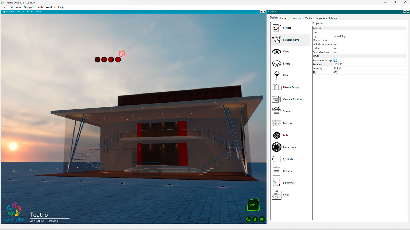Screen dimensions: 410x230
Task: Click the Scenes clapperboard icon
Action: tap(276, 111)
